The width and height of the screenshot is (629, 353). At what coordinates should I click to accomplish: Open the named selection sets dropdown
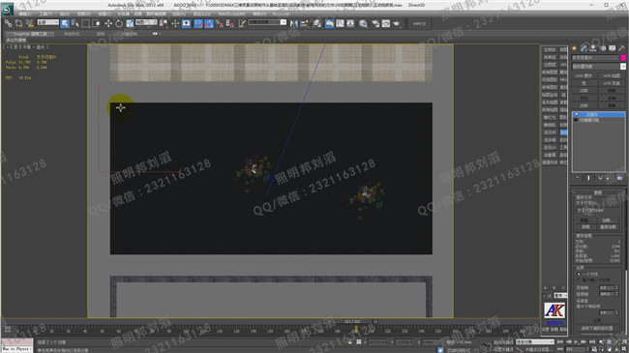pyautogui.click(x=267, y=22)
